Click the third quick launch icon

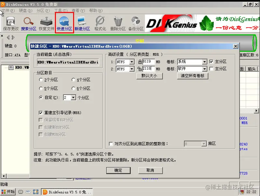click(x=36, y=192)
